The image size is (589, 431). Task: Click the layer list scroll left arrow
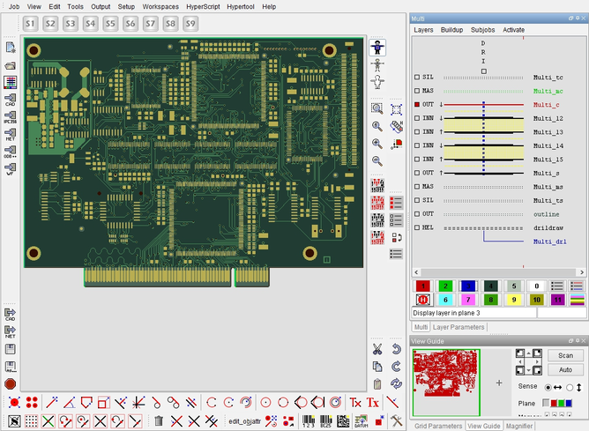416,272
